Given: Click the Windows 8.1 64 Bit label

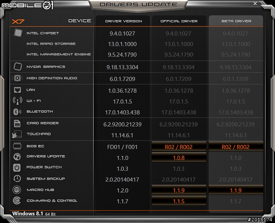Looking at the screenshot, I should click(34, 214).
